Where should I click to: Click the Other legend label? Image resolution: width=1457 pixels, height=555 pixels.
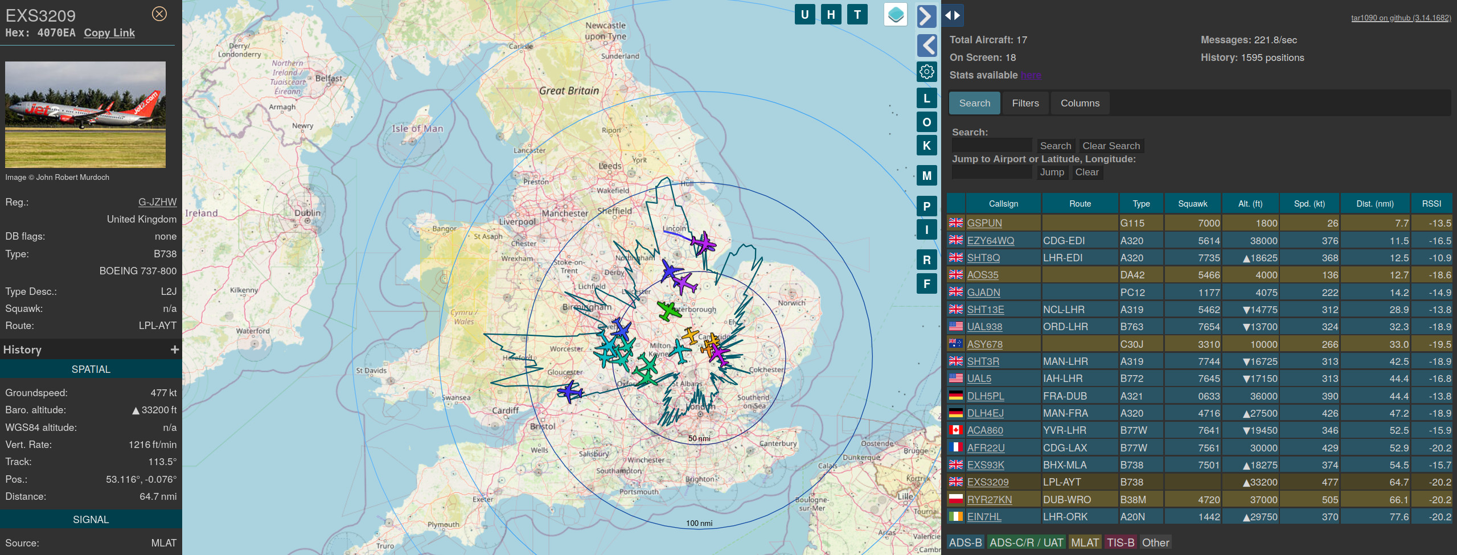point(1155,542)
